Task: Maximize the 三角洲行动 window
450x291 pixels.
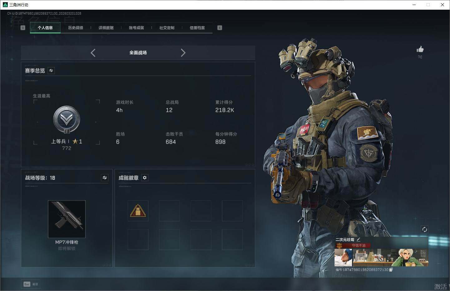Action: pyautogui.click(x=428, y=5)
